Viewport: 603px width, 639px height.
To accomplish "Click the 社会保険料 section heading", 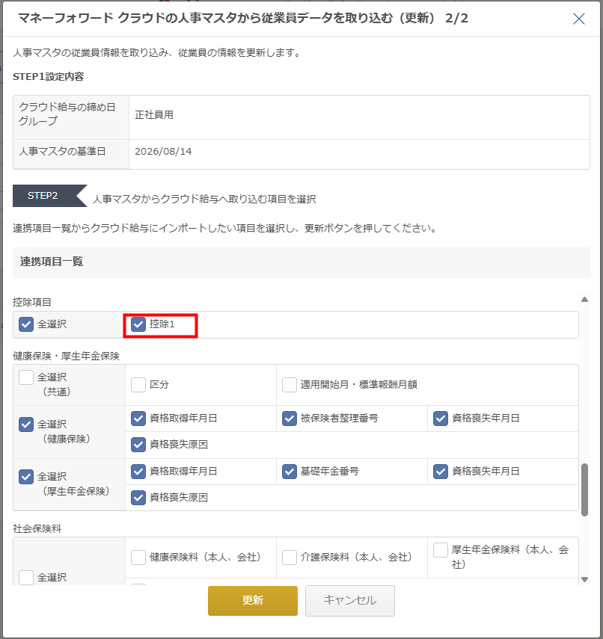I will coord(37,528).
